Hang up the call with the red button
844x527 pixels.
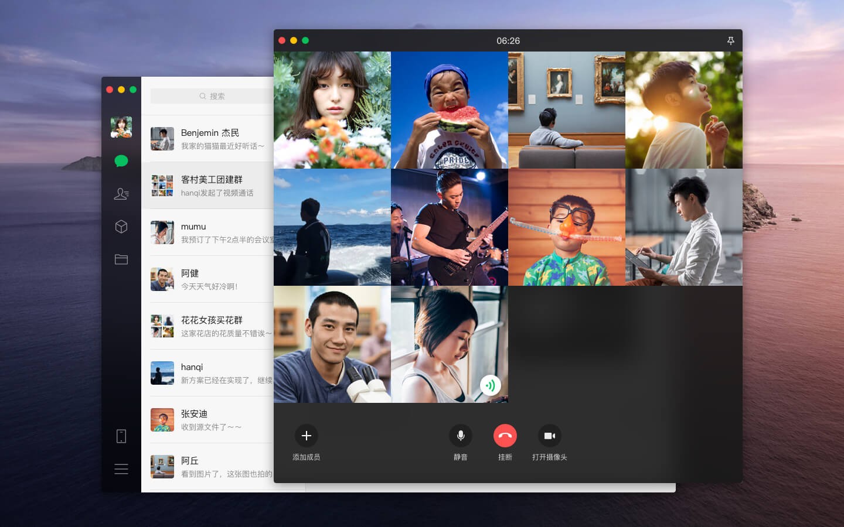point(505,436)
